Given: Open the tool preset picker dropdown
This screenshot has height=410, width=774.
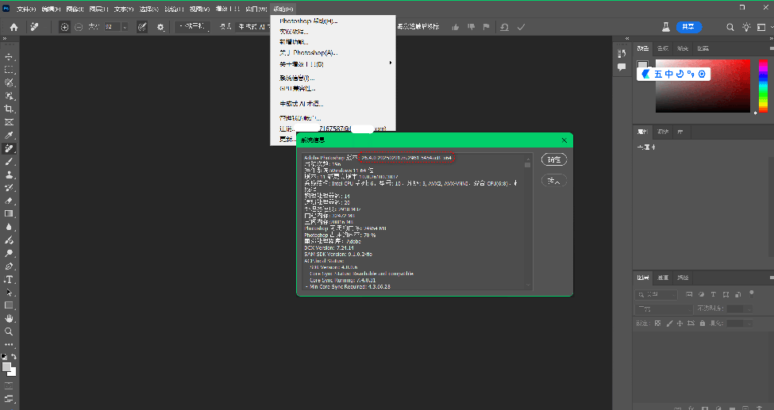Looking at the screenshot, I should point(35,28).
